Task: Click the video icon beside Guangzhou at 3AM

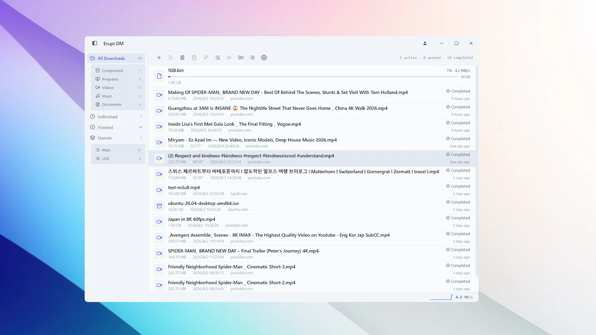Action: tap(159, 111)
